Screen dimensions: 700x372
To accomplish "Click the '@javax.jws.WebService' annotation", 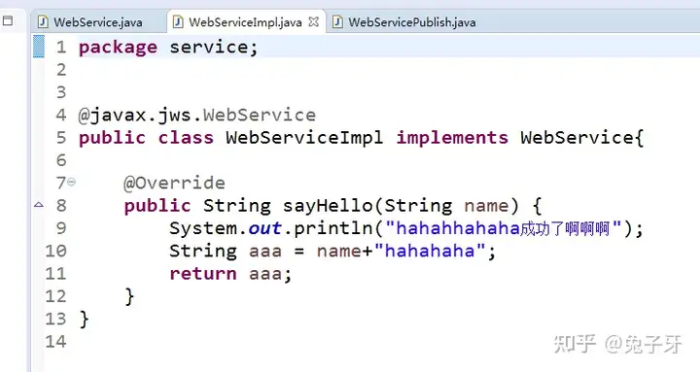I will click(196, 115).
